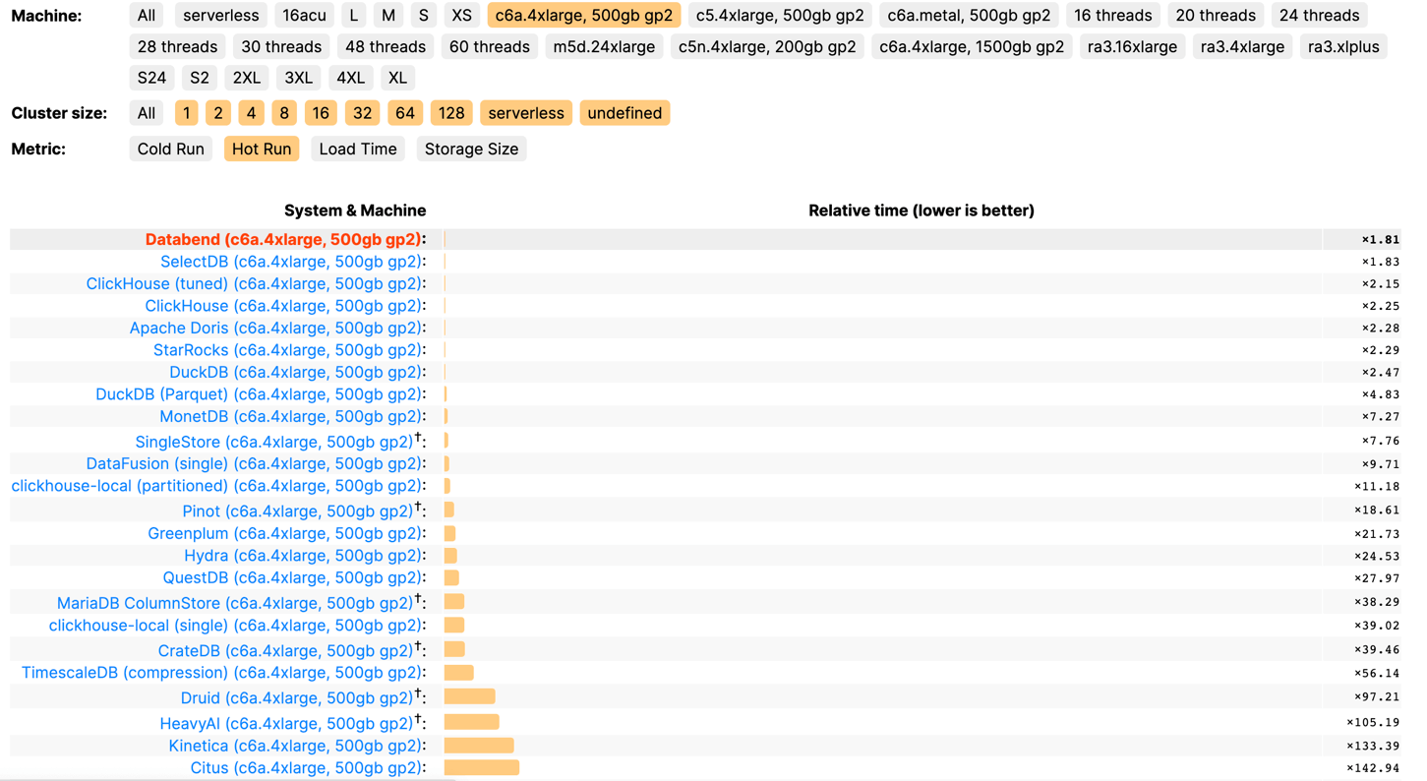
Task: Switch metric to Load Time
Action: tap(358, 149)
